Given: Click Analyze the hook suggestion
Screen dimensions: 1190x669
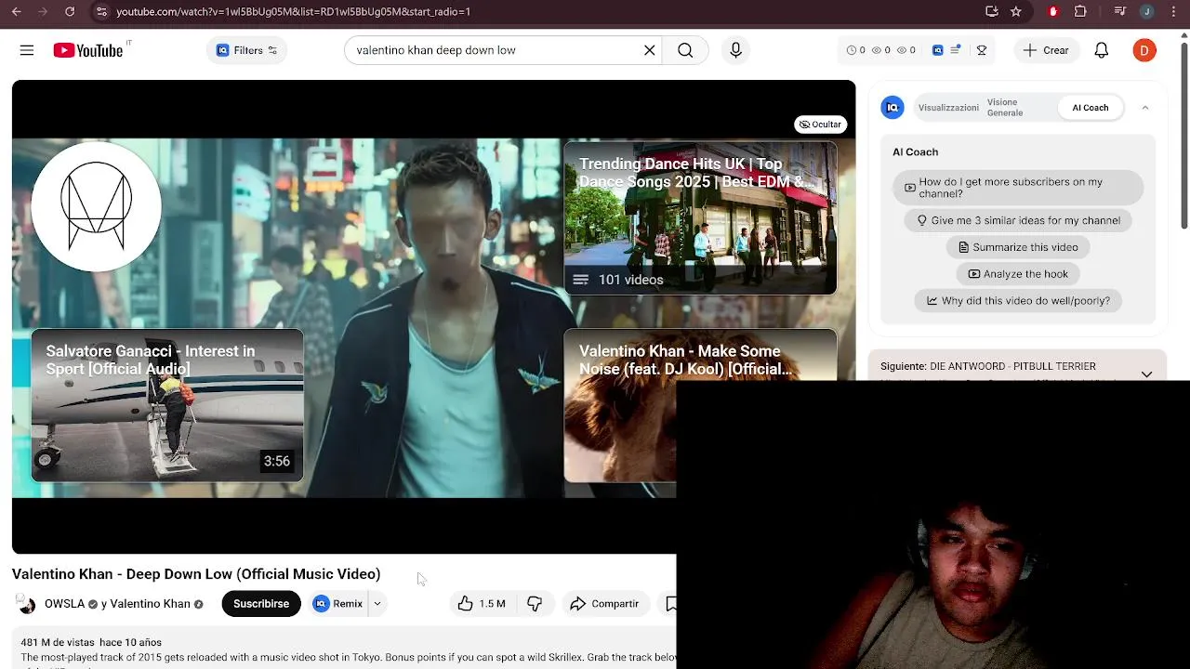Looking at the screenshot, I should tap(1018, 274).
